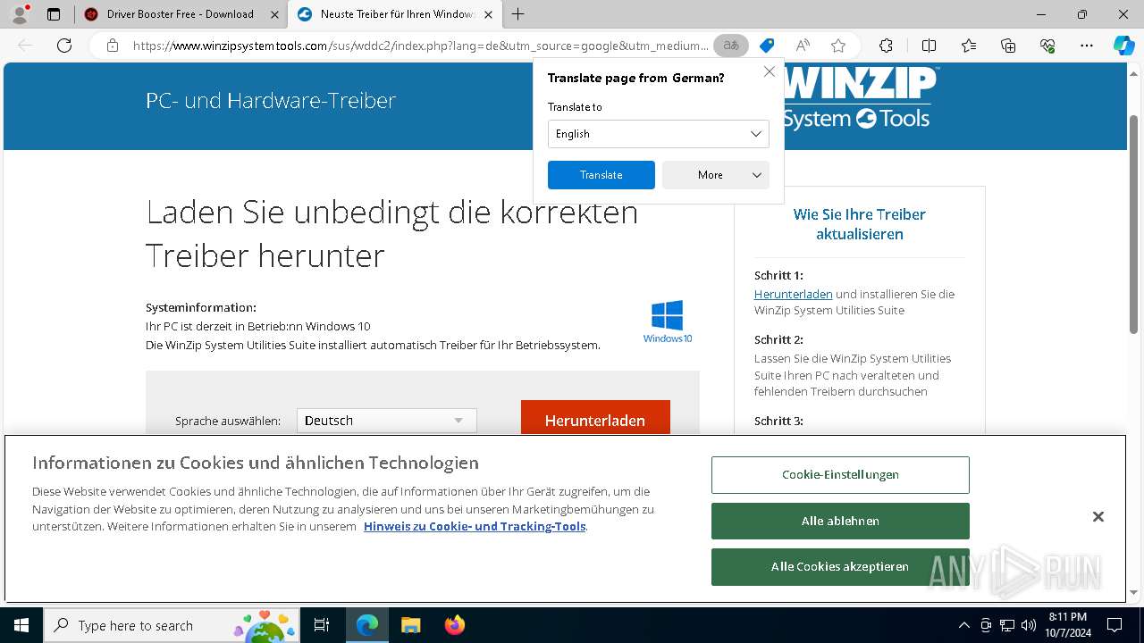Open Microsoft Edge from taskbar
The image size is (1144, 643).
pyautogui.click(x=367, y=625)
